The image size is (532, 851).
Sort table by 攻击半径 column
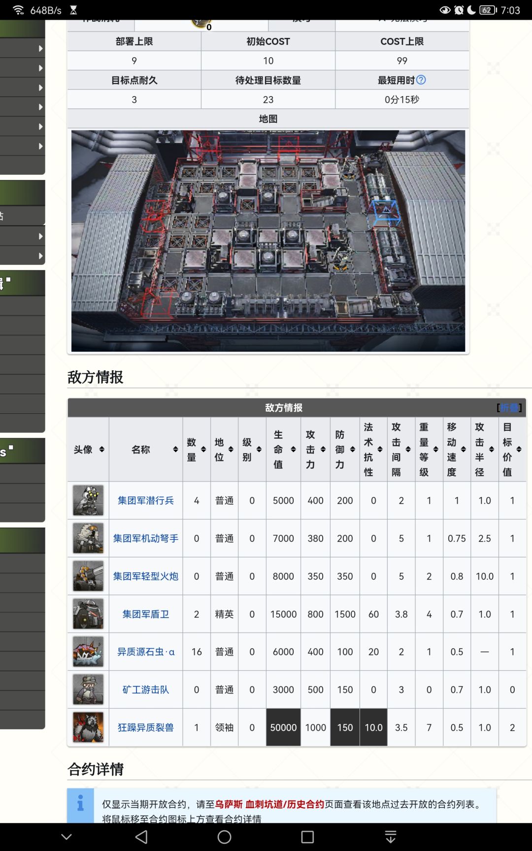click(x=491, y=449)
